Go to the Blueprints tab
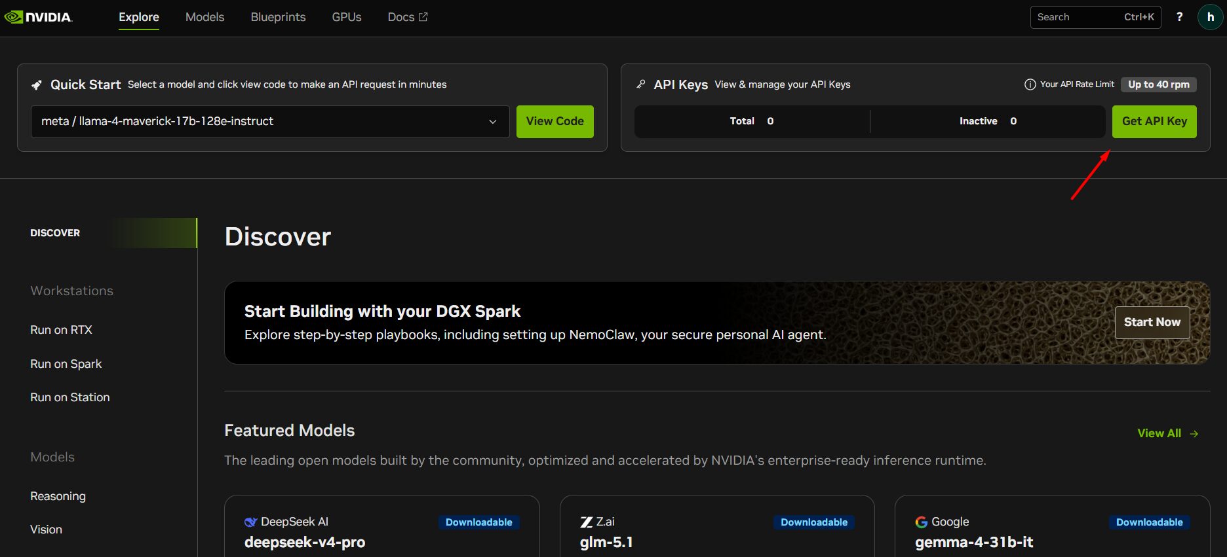 click(x=278, y=17)
